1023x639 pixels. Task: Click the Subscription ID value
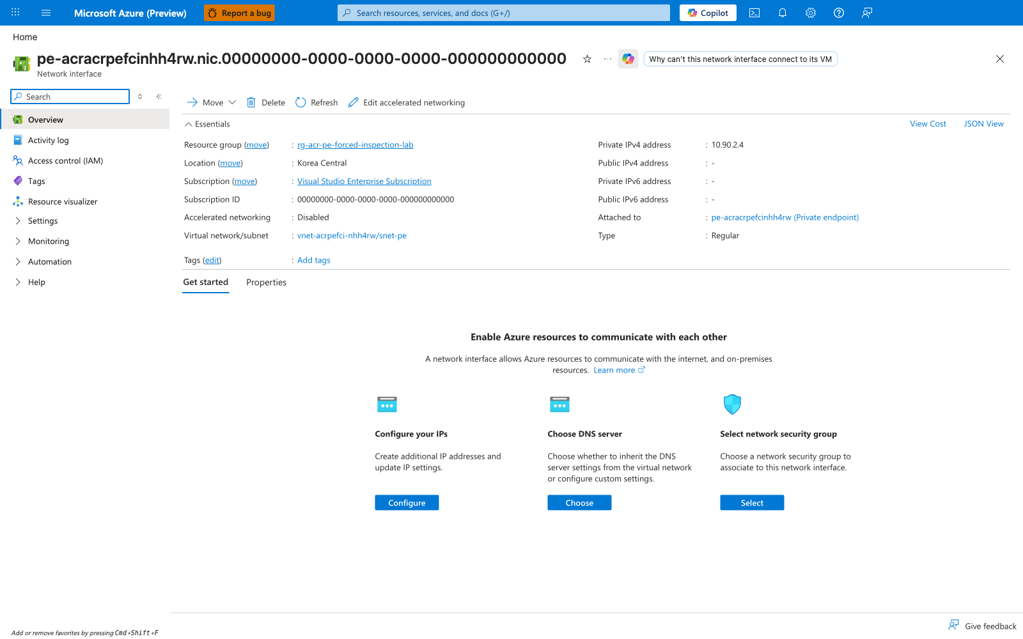376,199
